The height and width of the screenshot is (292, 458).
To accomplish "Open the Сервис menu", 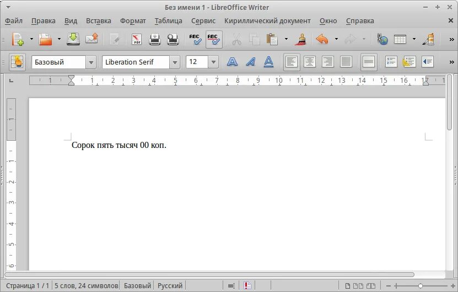I will (203, 21).
